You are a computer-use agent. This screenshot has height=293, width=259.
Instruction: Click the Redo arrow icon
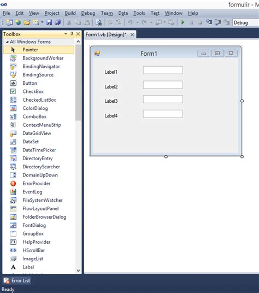tap(144, 22)
